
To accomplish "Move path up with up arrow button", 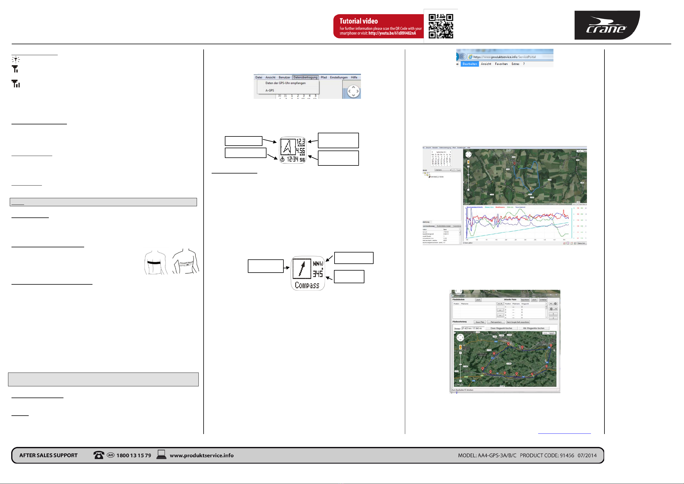I will [x=554, y=314].
